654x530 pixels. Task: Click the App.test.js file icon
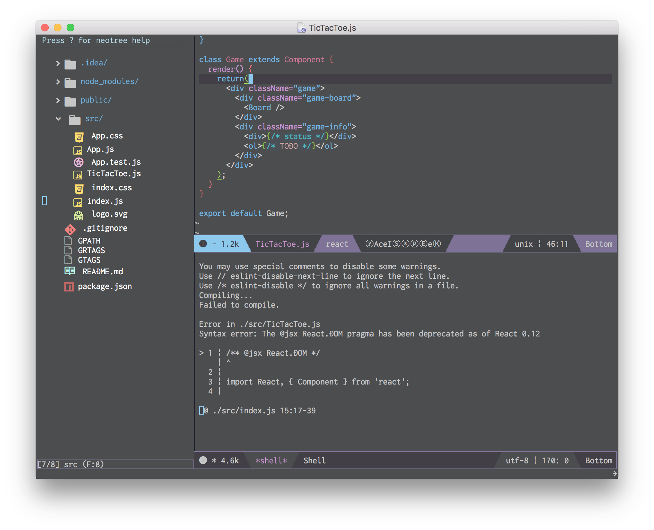pyautogui.click(x=78, y=161)
